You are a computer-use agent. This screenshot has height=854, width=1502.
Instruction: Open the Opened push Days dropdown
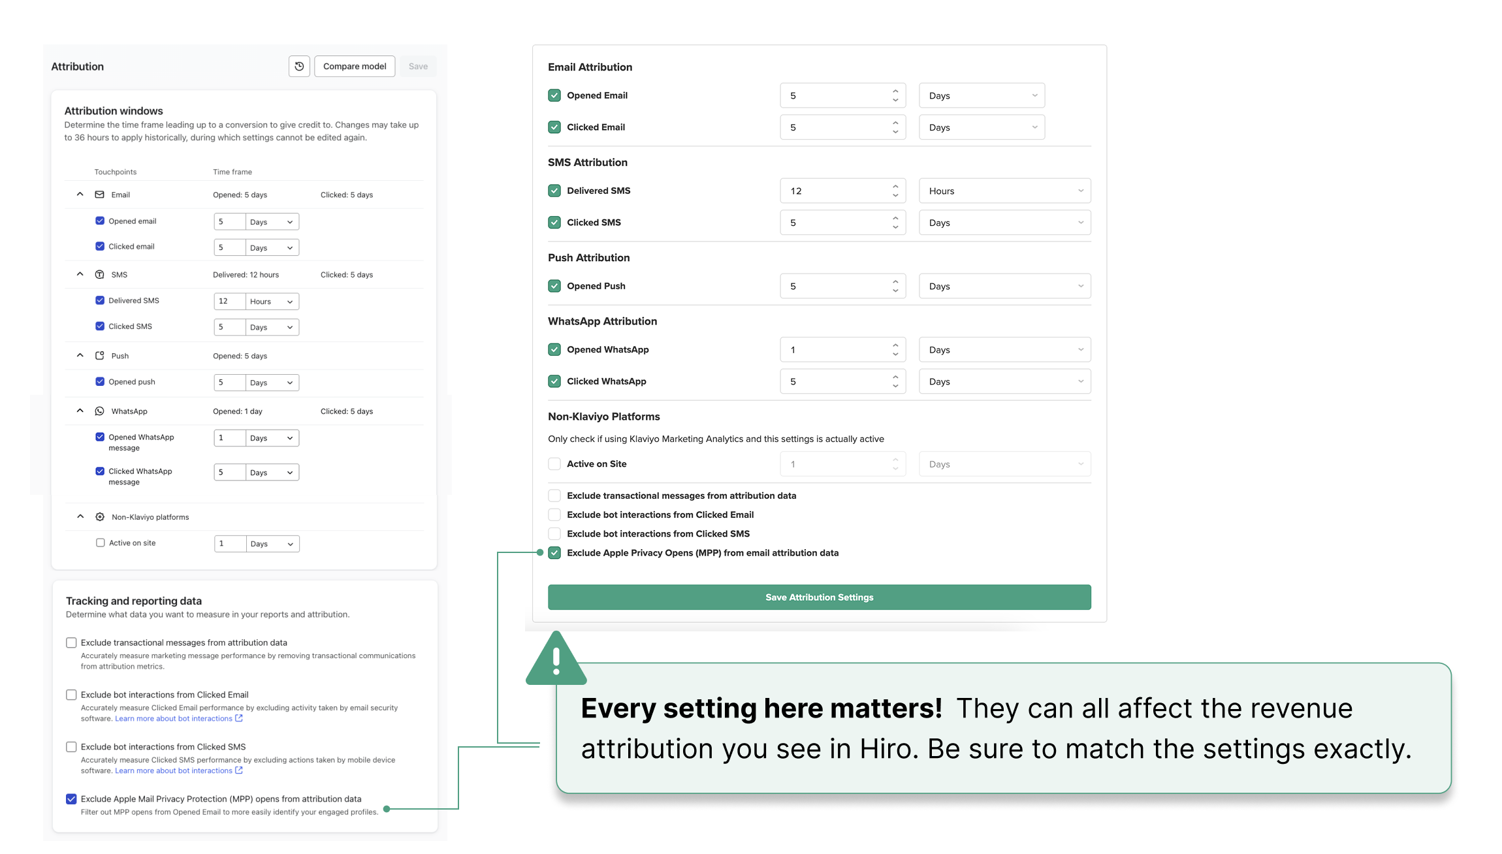pyautogui.click(x=272, y=383)
